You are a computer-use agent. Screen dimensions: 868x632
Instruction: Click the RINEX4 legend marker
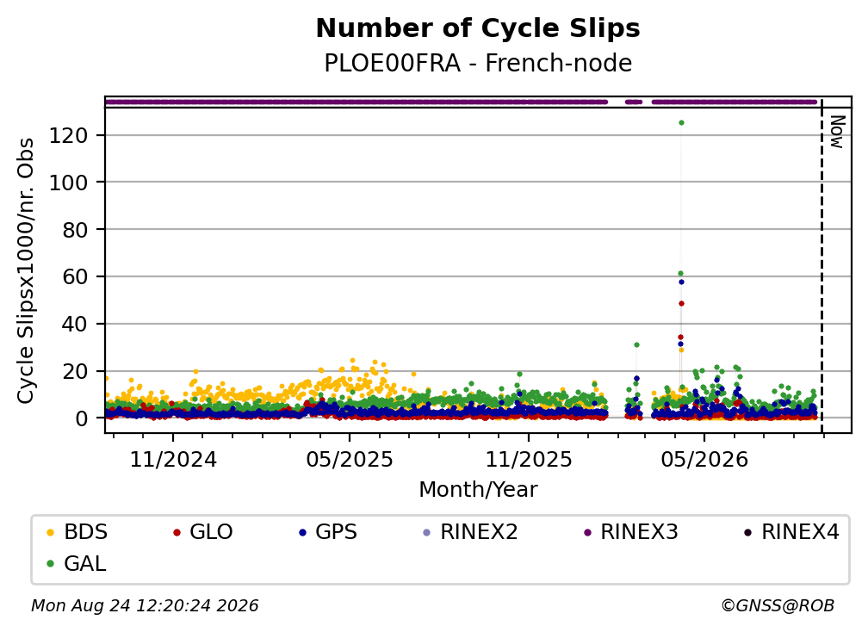click(747, 532)
